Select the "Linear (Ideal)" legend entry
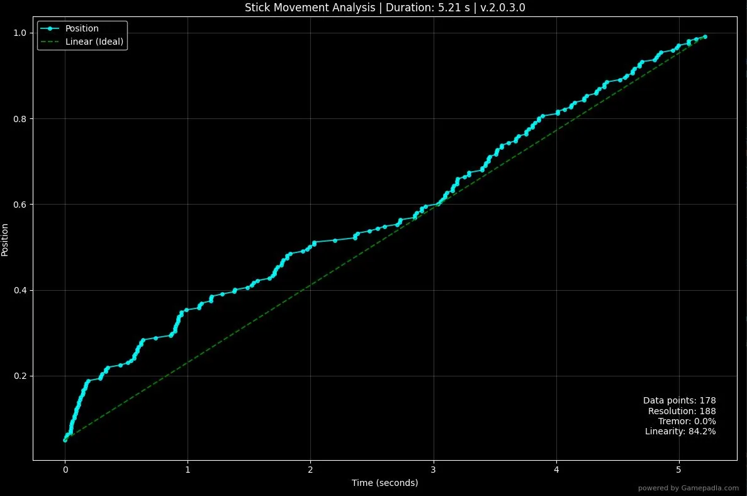The height and width of the screenshot is (496, 747). 82,42
